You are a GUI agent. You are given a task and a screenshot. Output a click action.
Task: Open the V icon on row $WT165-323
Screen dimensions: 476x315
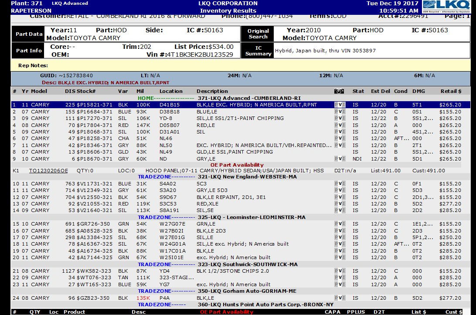pos(340,284)
